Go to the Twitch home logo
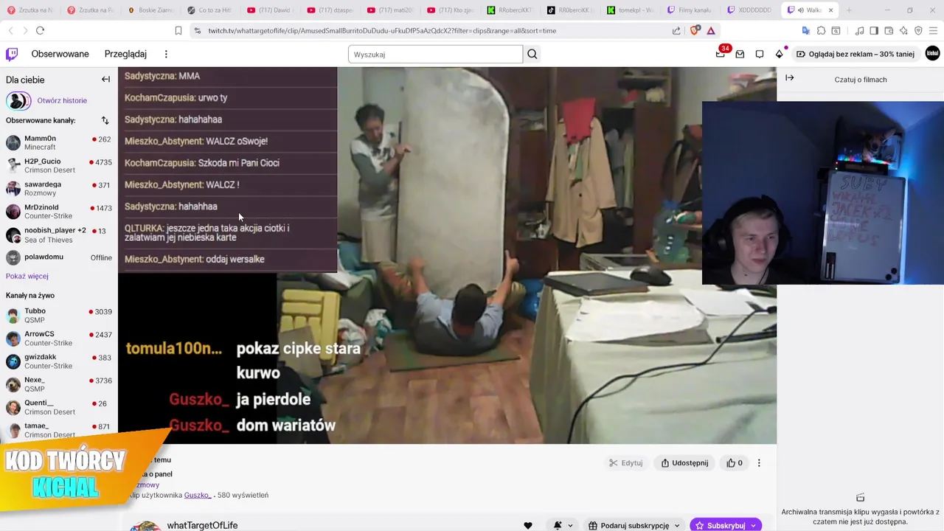Viewport: 944px width, 531px height. (x=12, y=54)
